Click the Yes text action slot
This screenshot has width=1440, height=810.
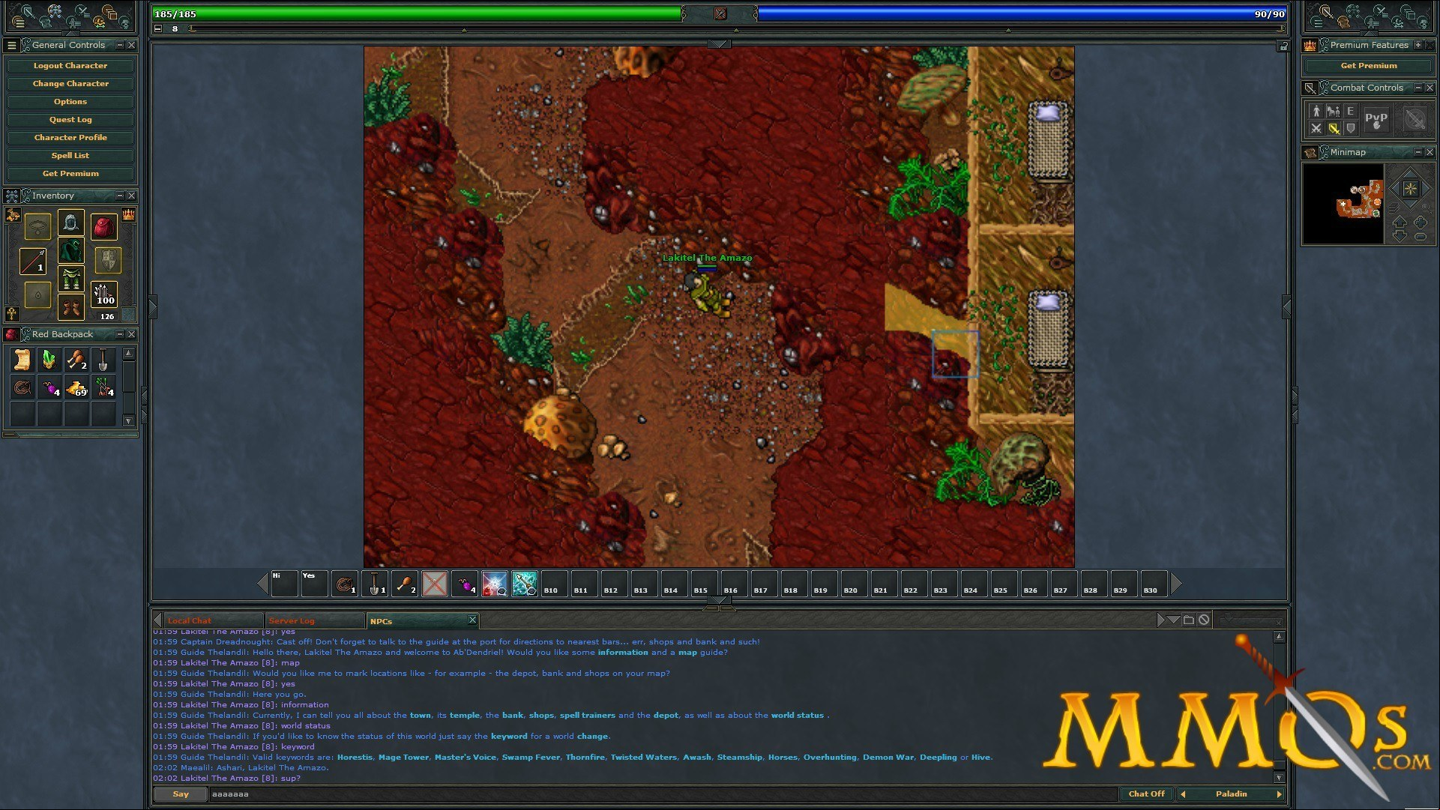[x=314, y=583]
